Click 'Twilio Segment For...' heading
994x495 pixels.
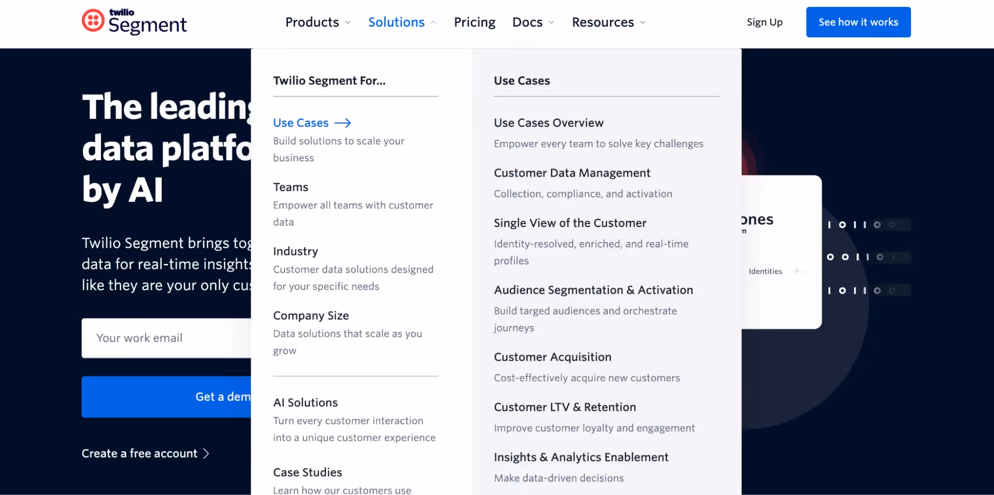(329, 81)
